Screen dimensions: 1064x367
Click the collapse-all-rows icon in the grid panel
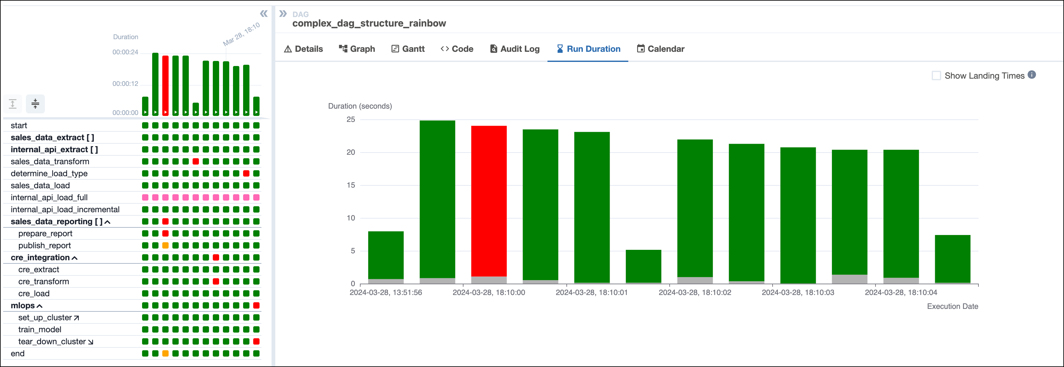[35, 104]
